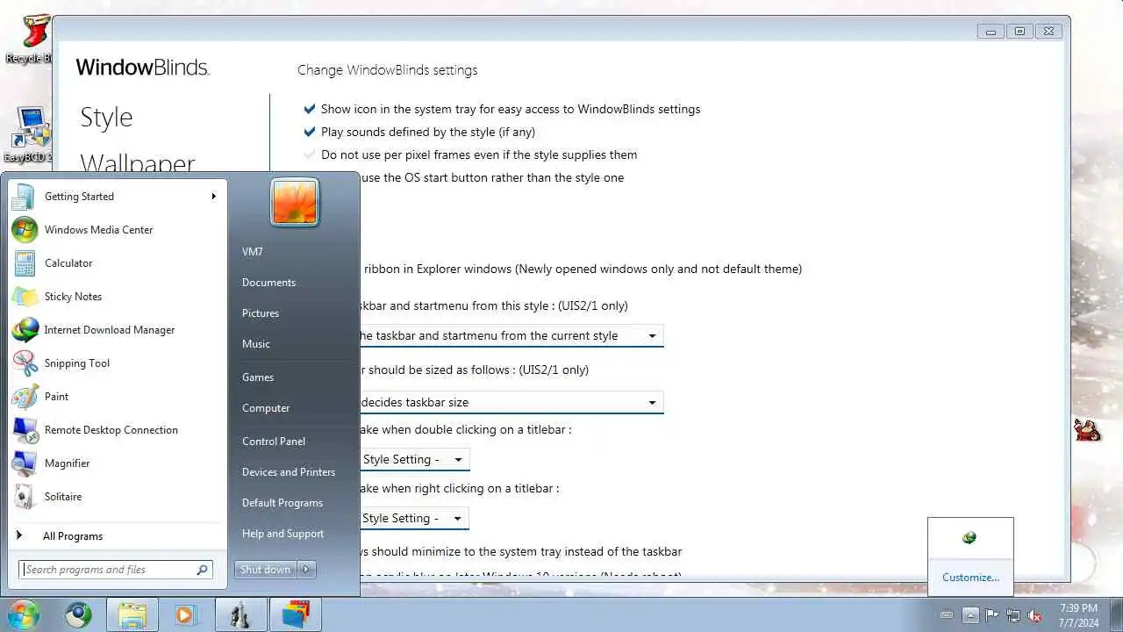
Task: Open Calculator from the Start menu
Action: 117,263
